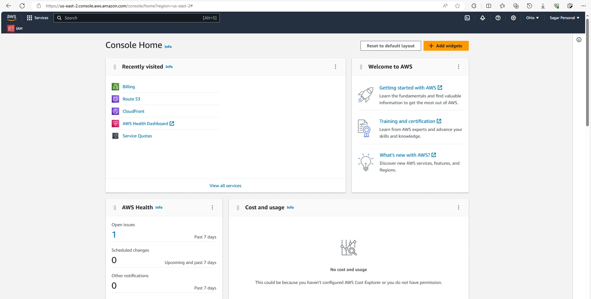591x299 pixels.
Task: Open the help question mark menu
Action: [498, 18]
